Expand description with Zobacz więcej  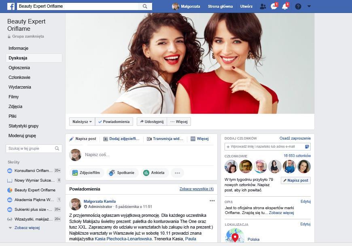click(x=281, y=213)
